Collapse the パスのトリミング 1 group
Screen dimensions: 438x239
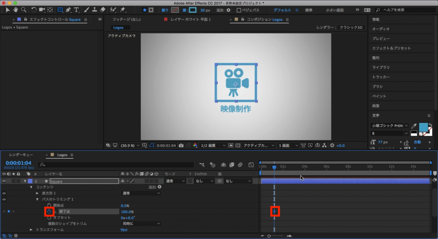[37, 199]
